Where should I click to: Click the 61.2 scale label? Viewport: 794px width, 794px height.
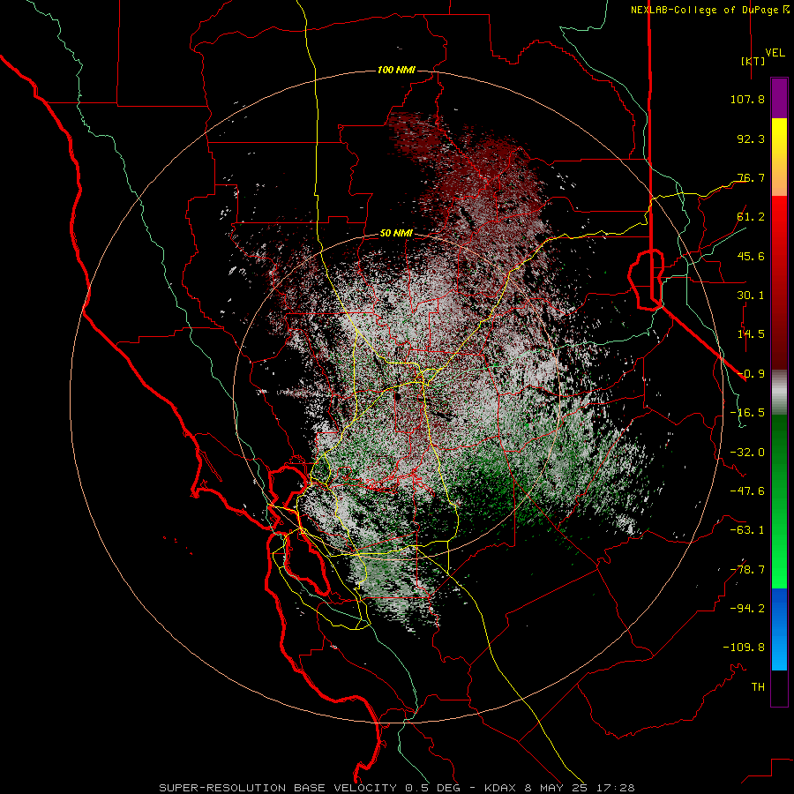(x=751, y=217)
